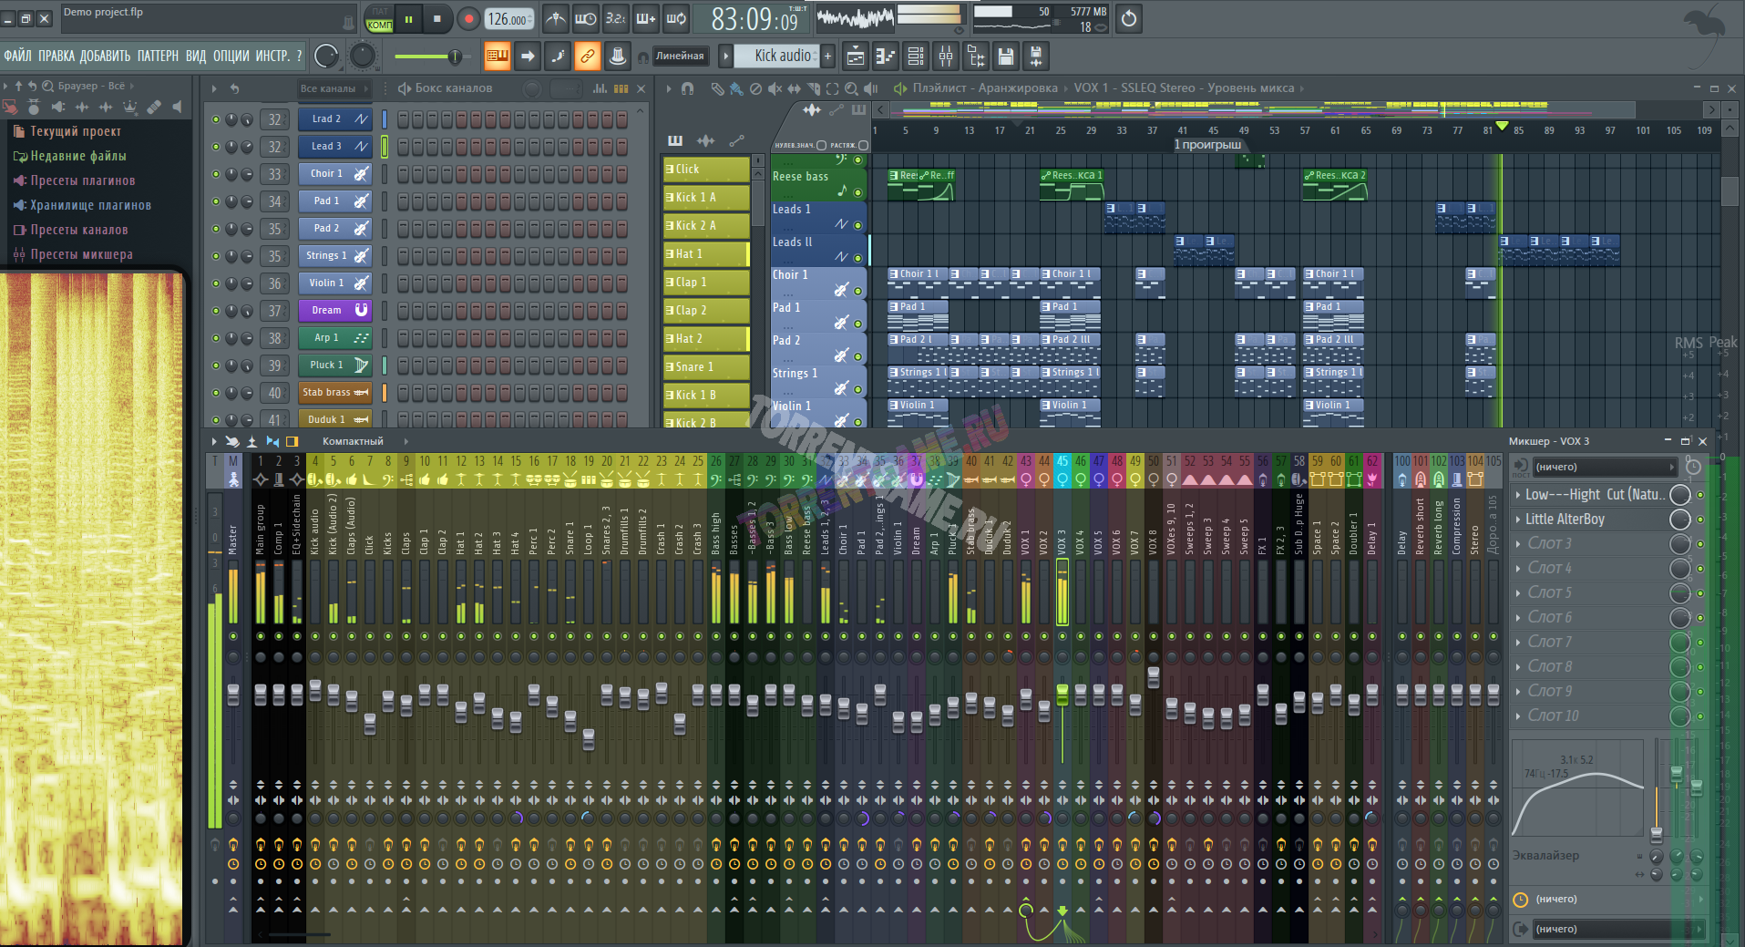The width and height of the screenshot is (1745, 947).
Task: Click the Master track volume fader
Action: coord(233,695)
